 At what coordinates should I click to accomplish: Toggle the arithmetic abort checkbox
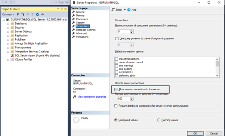[x=117, y=76]
